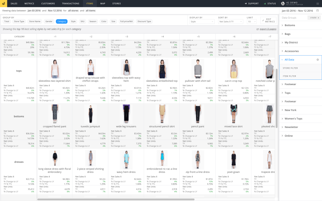
Task: Open Support via the megaphone icon
Action: (246, 4)
